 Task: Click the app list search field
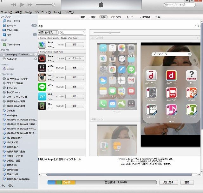coord(72,33)
